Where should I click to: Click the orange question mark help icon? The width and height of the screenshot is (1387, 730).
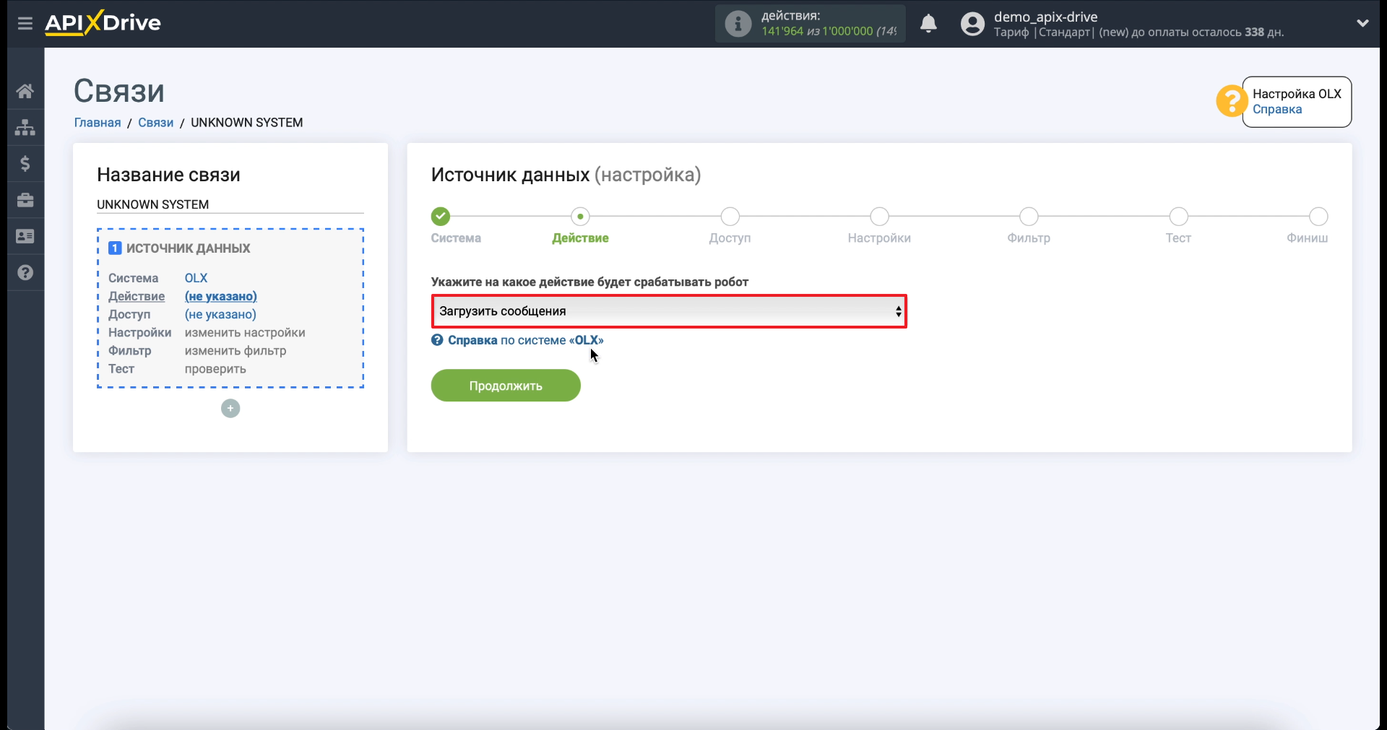point(1231,101)
